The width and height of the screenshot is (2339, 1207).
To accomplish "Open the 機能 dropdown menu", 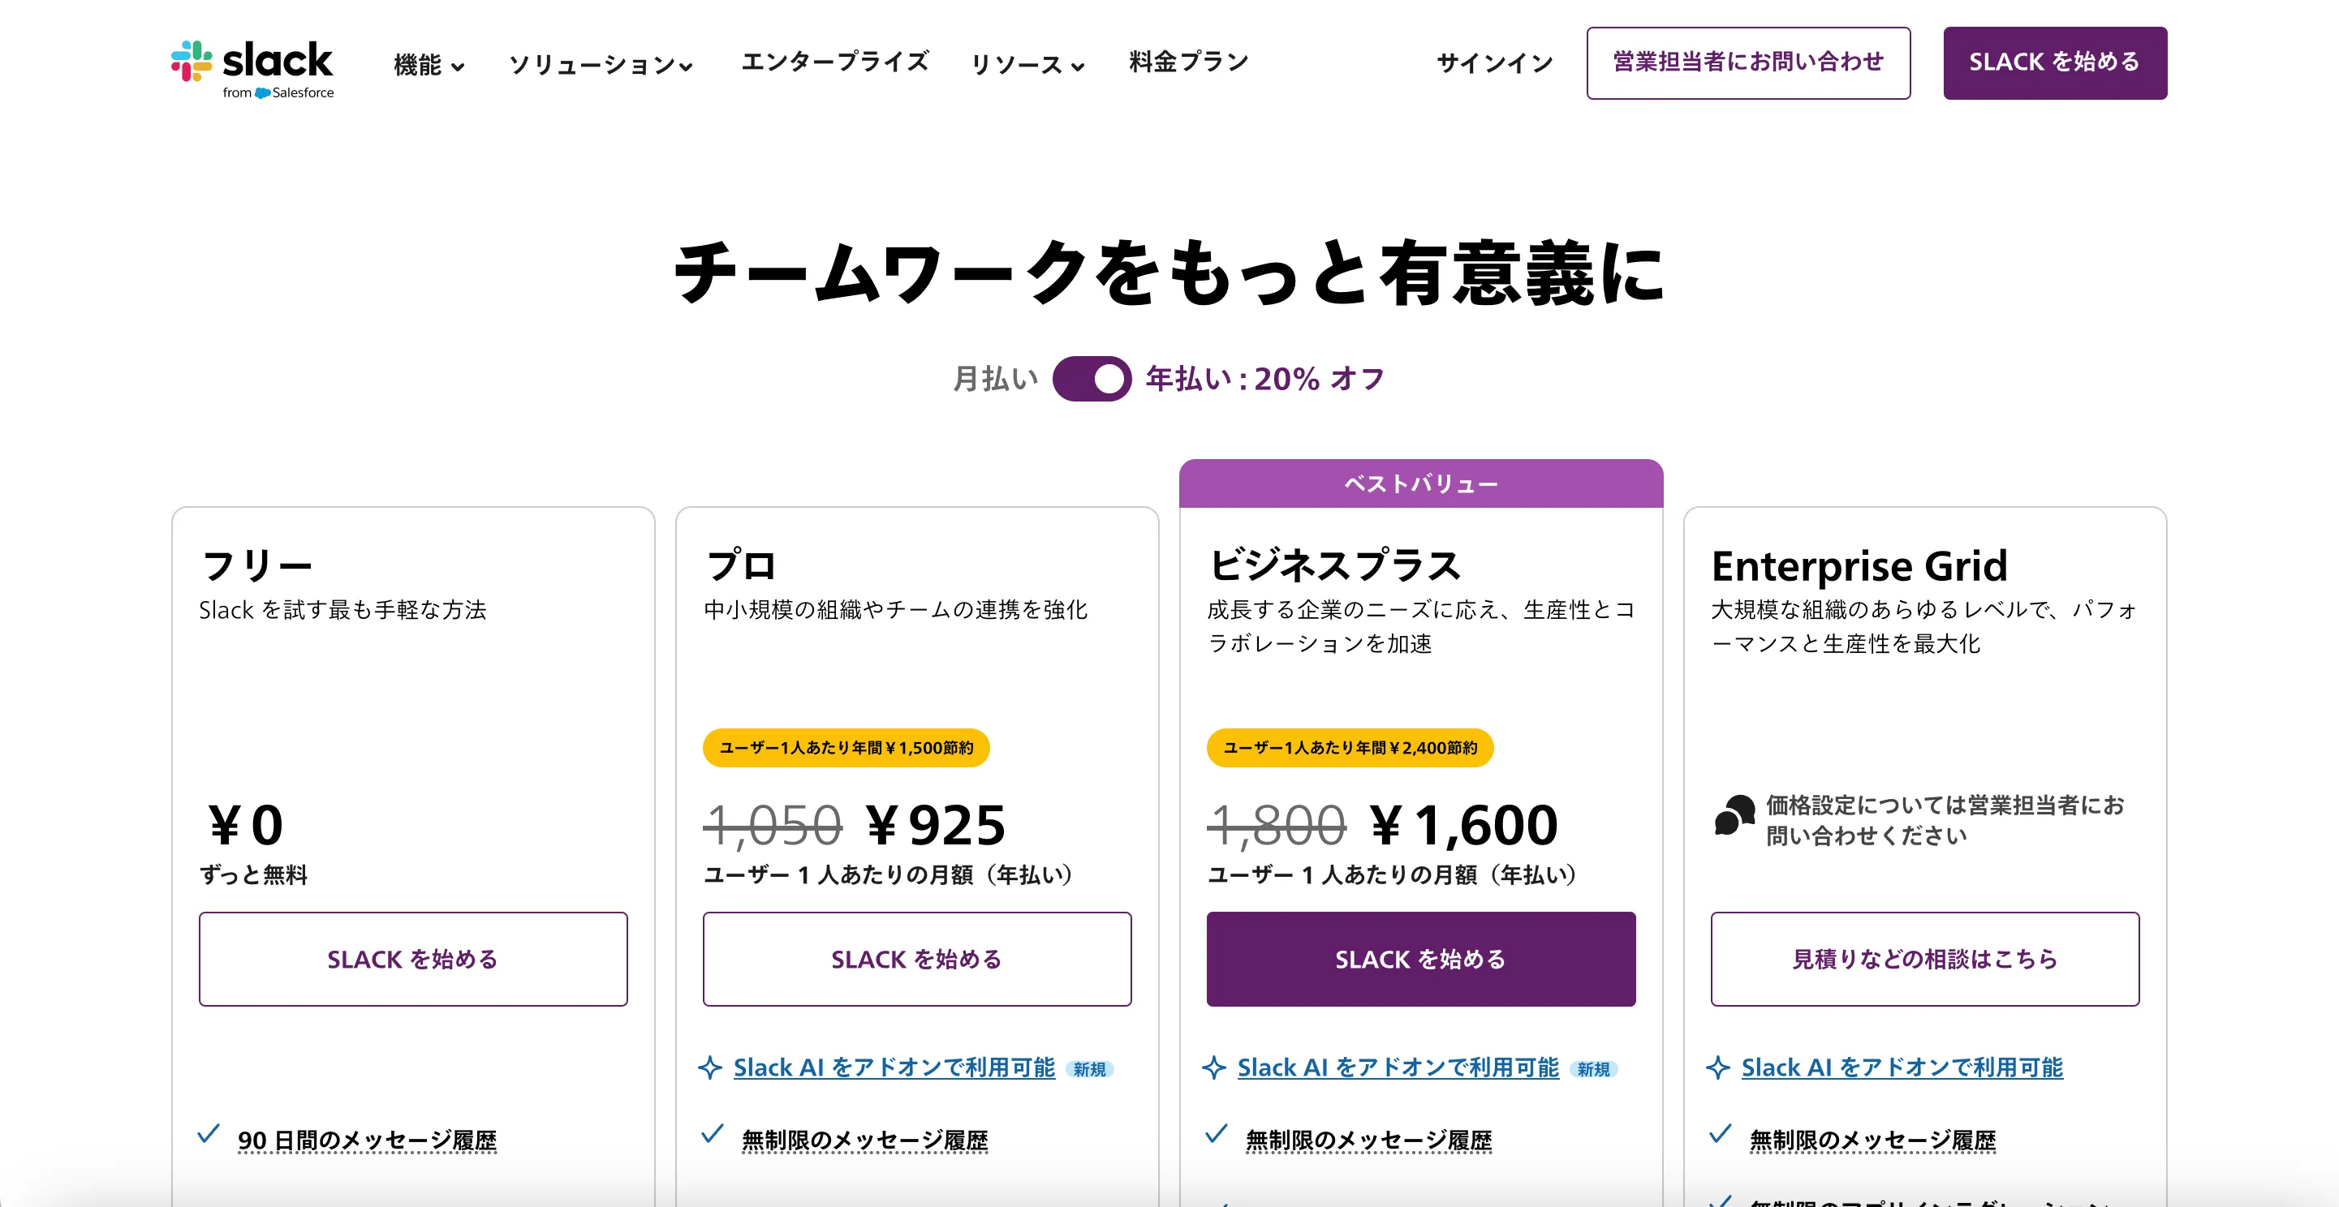I will point(429,64).
